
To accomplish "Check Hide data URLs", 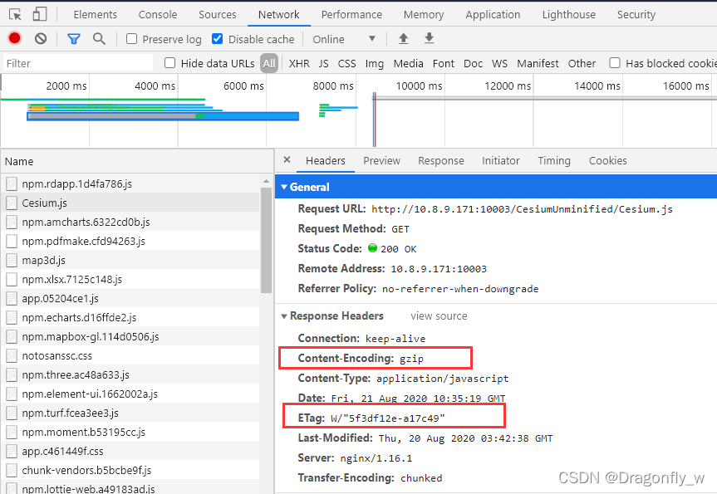I will click(170, 62).
